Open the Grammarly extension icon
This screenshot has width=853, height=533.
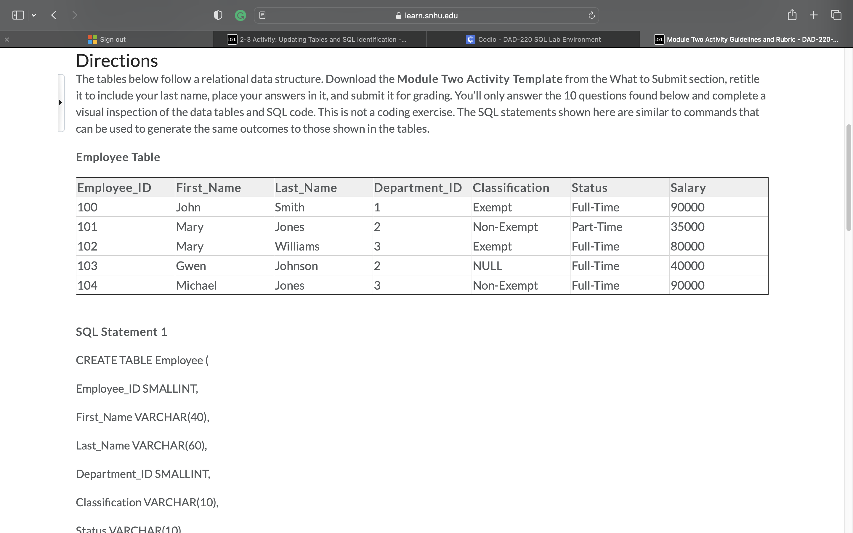(x=241, y=15)
